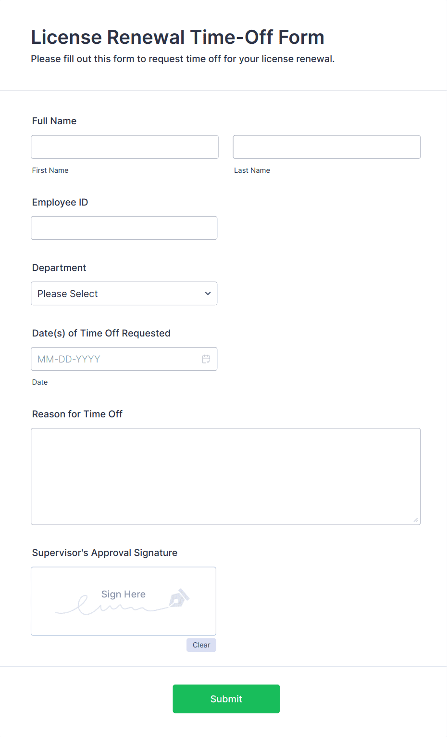Click the Supervisor's Approval Signature heading
Viewport: 447px width, 737px height.
(x=104, y=553)
